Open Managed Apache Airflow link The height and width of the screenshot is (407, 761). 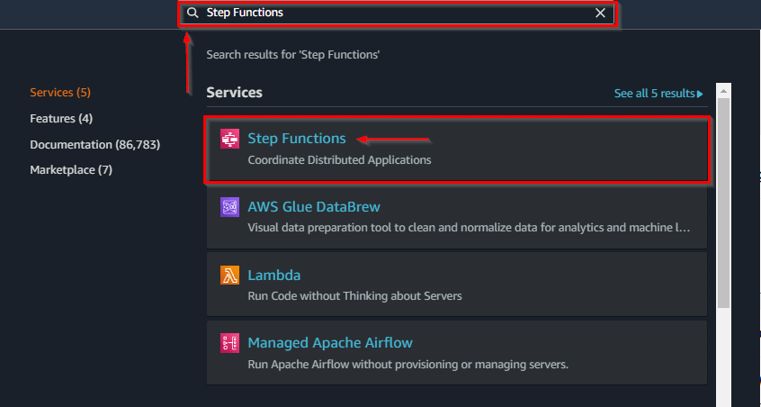(330, 343)
